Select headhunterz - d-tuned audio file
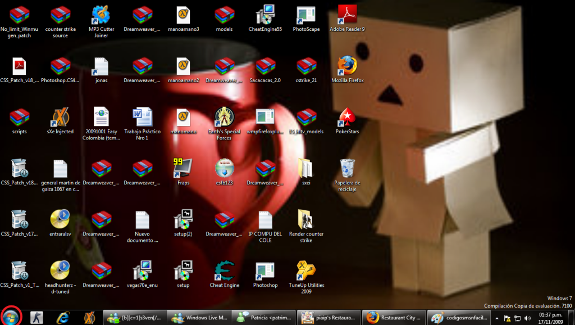 click(61, 270)
